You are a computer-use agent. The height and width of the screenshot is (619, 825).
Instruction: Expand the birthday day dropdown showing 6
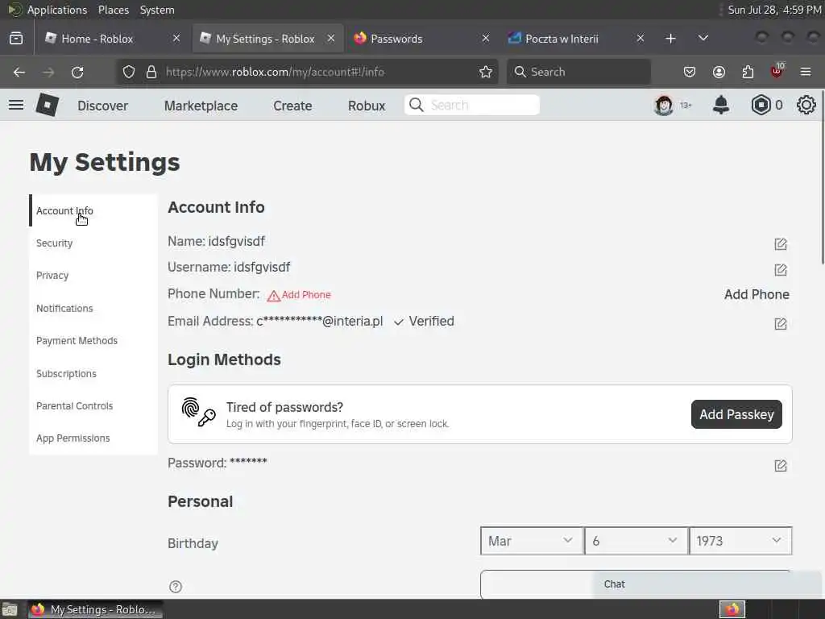[x=636, y=541]
